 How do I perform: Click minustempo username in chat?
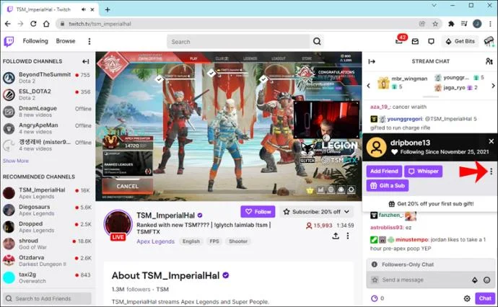(x=411, y=240)
